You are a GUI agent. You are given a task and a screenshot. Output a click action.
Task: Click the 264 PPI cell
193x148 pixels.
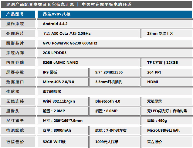(x=167, y=72)
